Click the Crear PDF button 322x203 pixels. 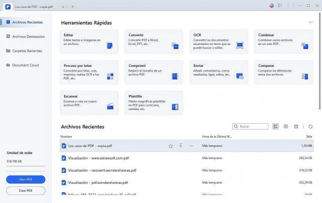(x=26, y=190)
